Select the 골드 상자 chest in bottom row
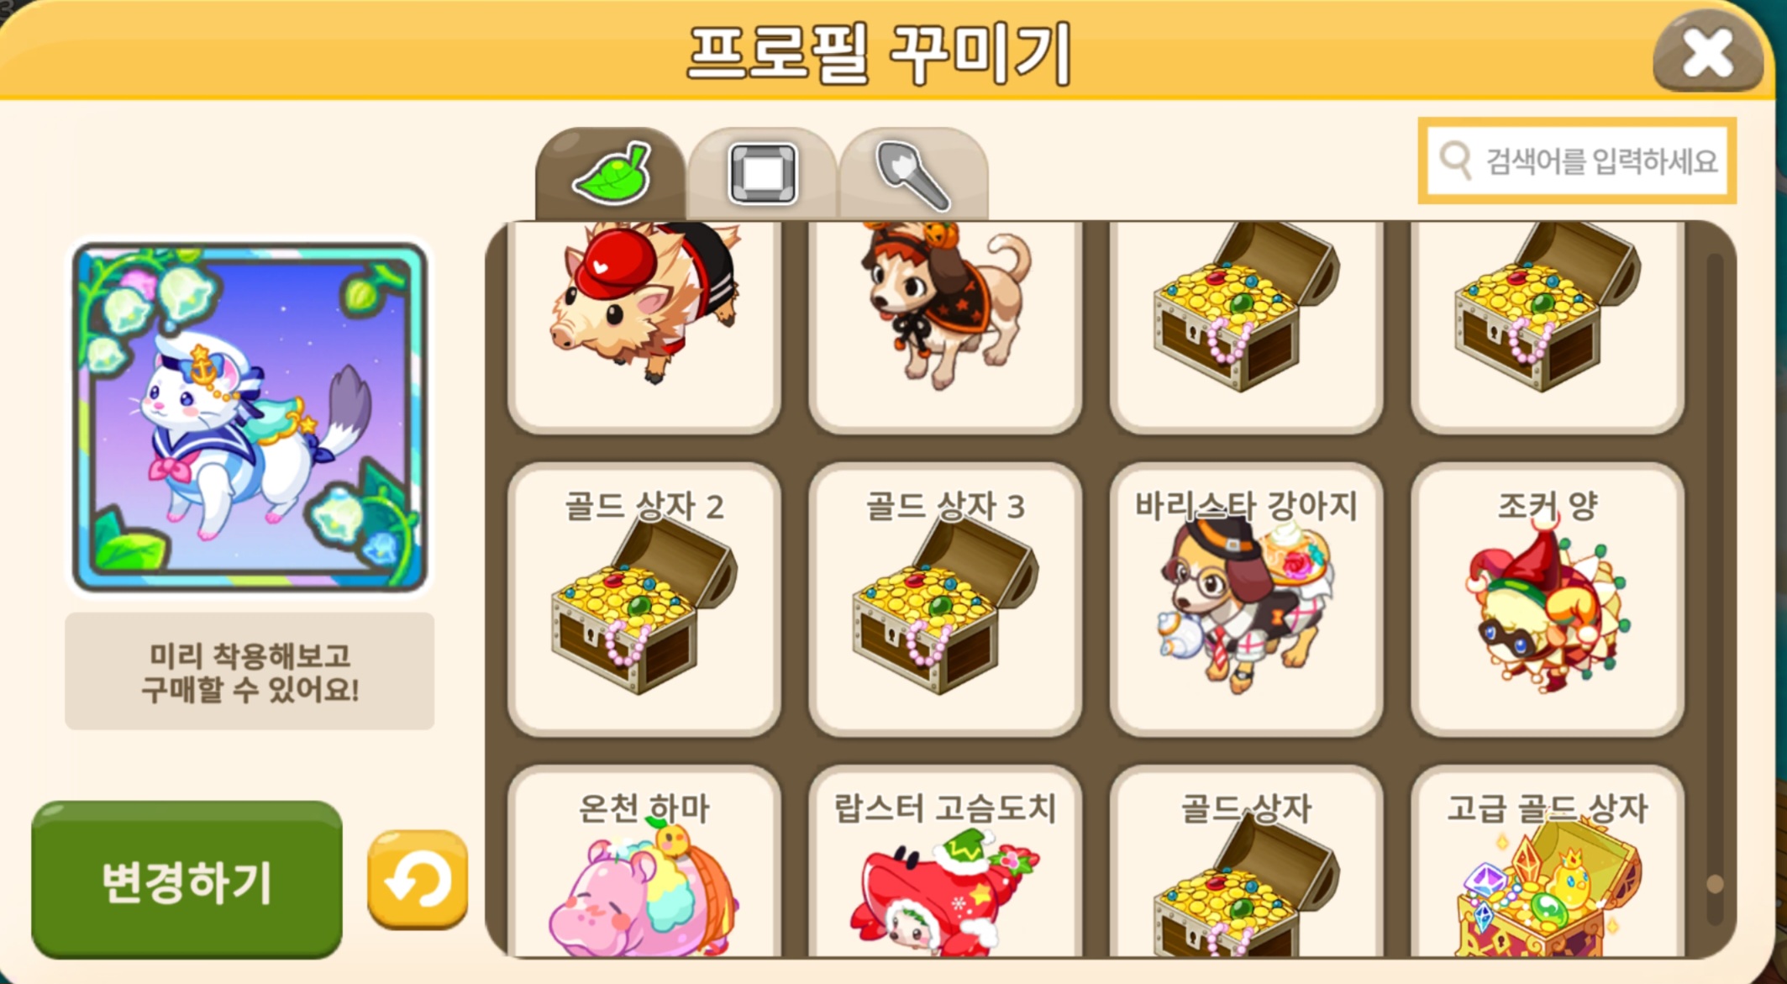 1247,862
